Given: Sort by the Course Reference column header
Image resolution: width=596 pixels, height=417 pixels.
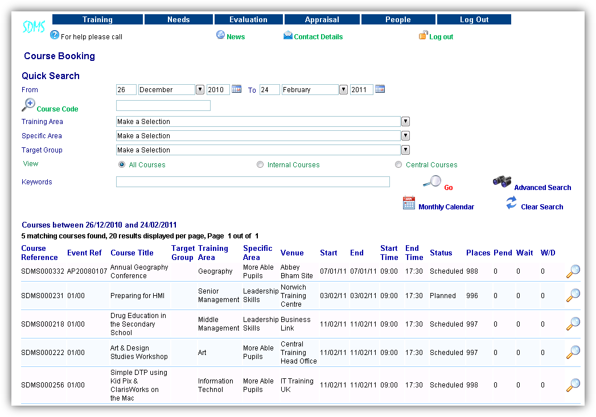Looking at the screenshot, I should pyautogui.click(x=39, y=253).
